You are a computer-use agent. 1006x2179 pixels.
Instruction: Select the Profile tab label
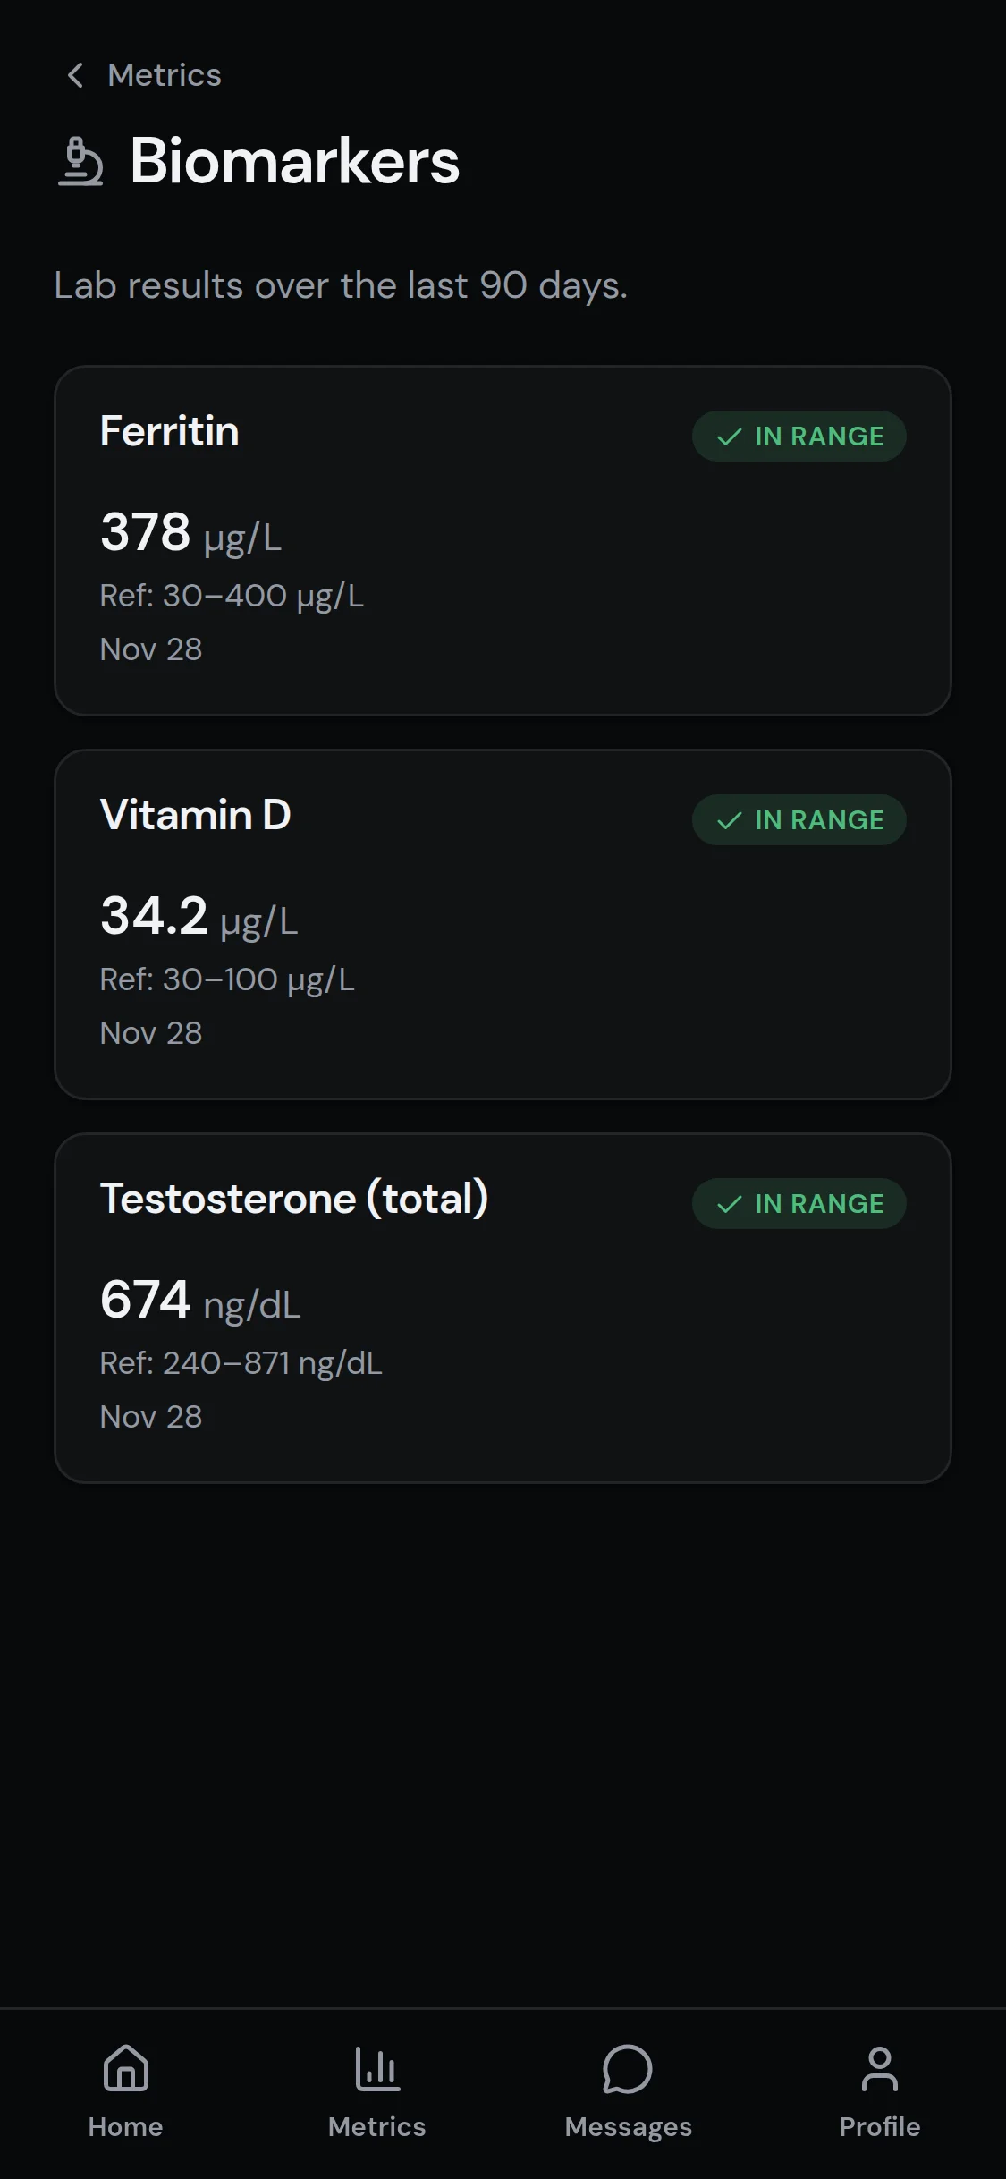click(879, 2127)
